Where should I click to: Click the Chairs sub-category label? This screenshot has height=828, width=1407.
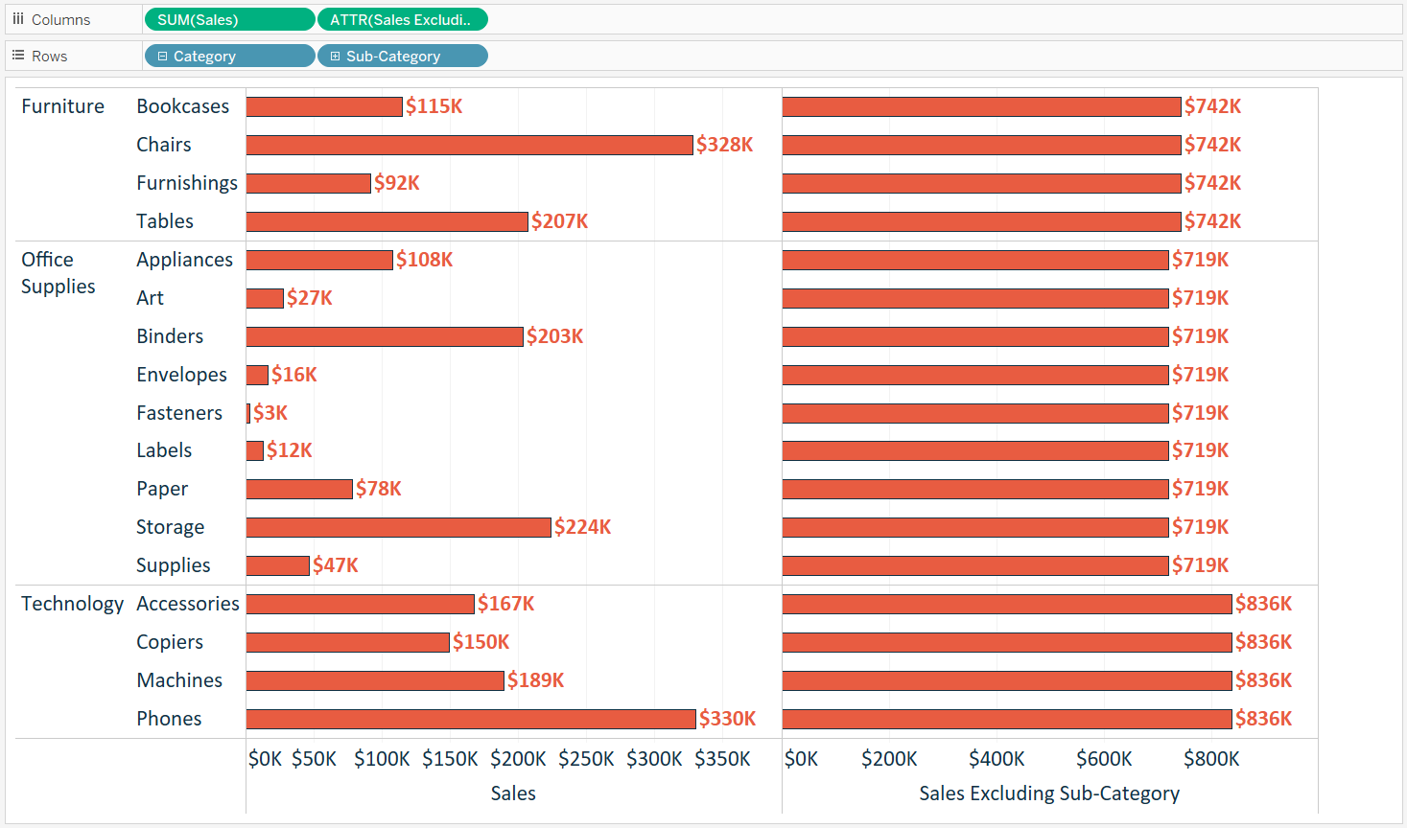163,145
